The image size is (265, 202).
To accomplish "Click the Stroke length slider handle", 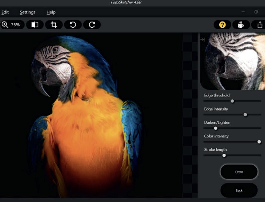I will (x=224, y=155).
